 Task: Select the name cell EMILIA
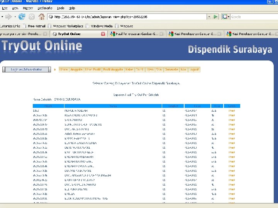tap(69, 194)
